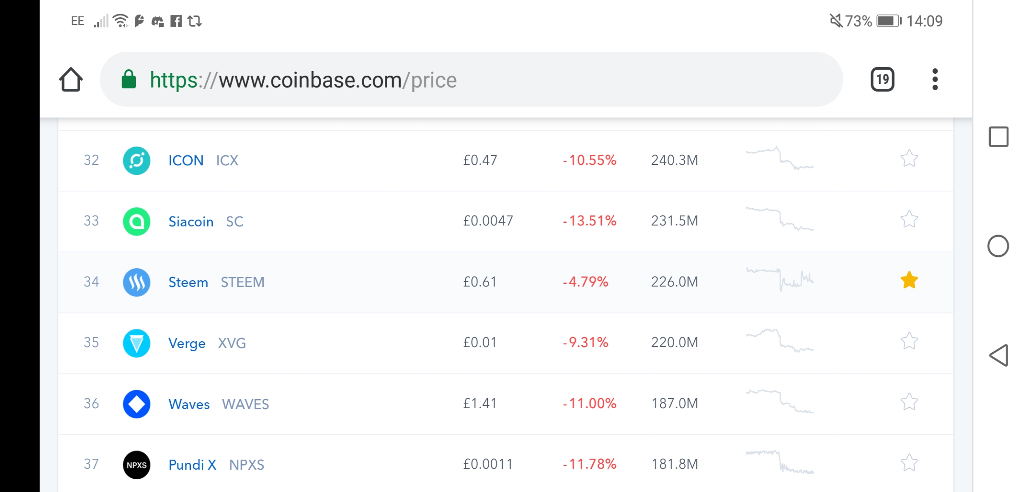Screen dimensions: 1025x492
Task: Click the coinbase.com/price address bar
Action: [471, 79]
